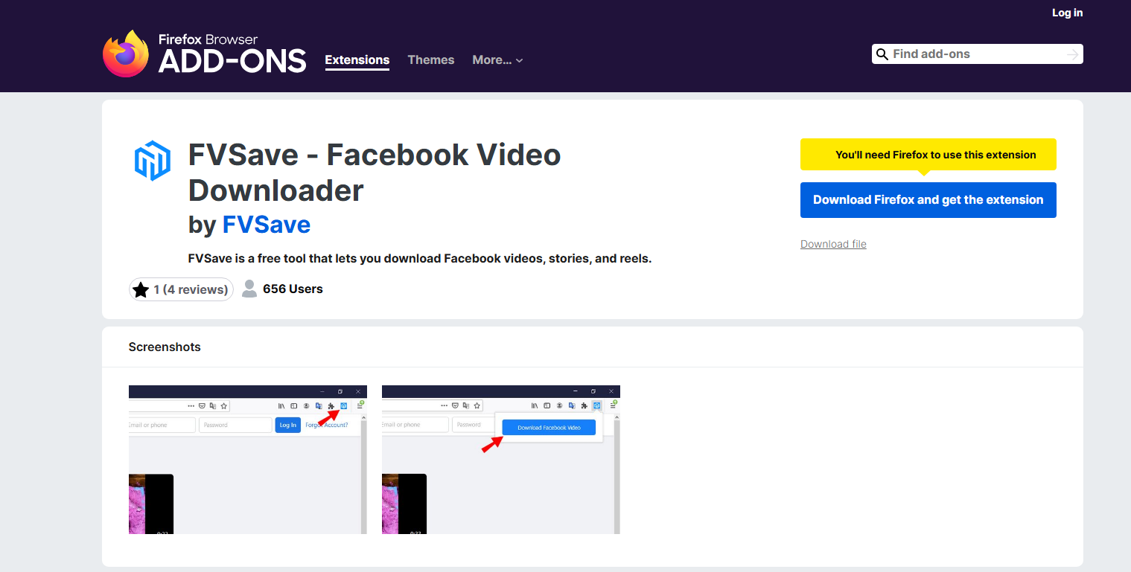Open the FVSave author profile link
Screen dimensions: 1131x572
[x=266, y=225]
